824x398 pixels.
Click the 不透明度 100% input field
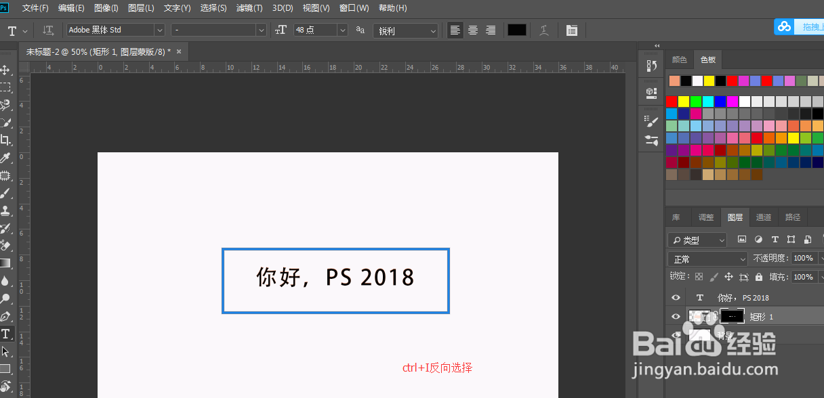(x=804, y=258)
